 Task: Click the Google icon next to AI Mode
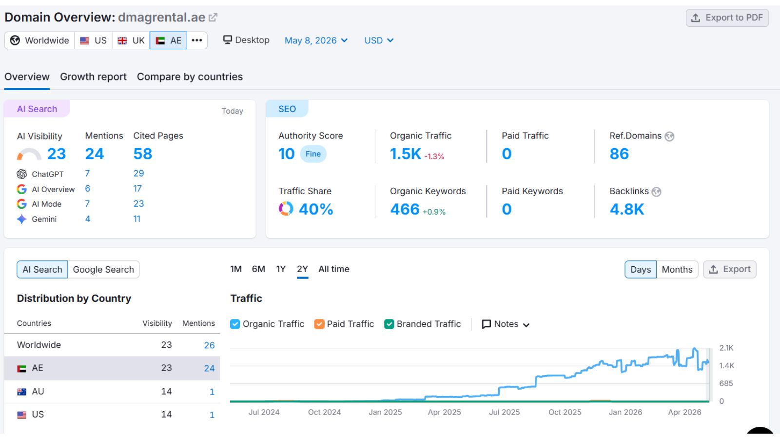(22, 204)
